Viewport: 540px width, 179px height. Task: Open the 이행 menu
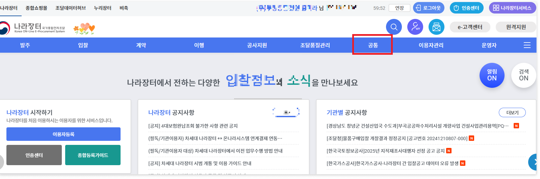click(199, 45)
